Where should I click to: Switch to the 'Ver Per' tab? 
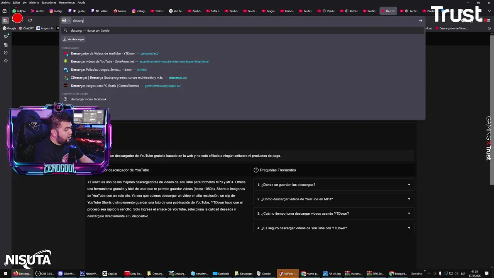coord(176,11)
